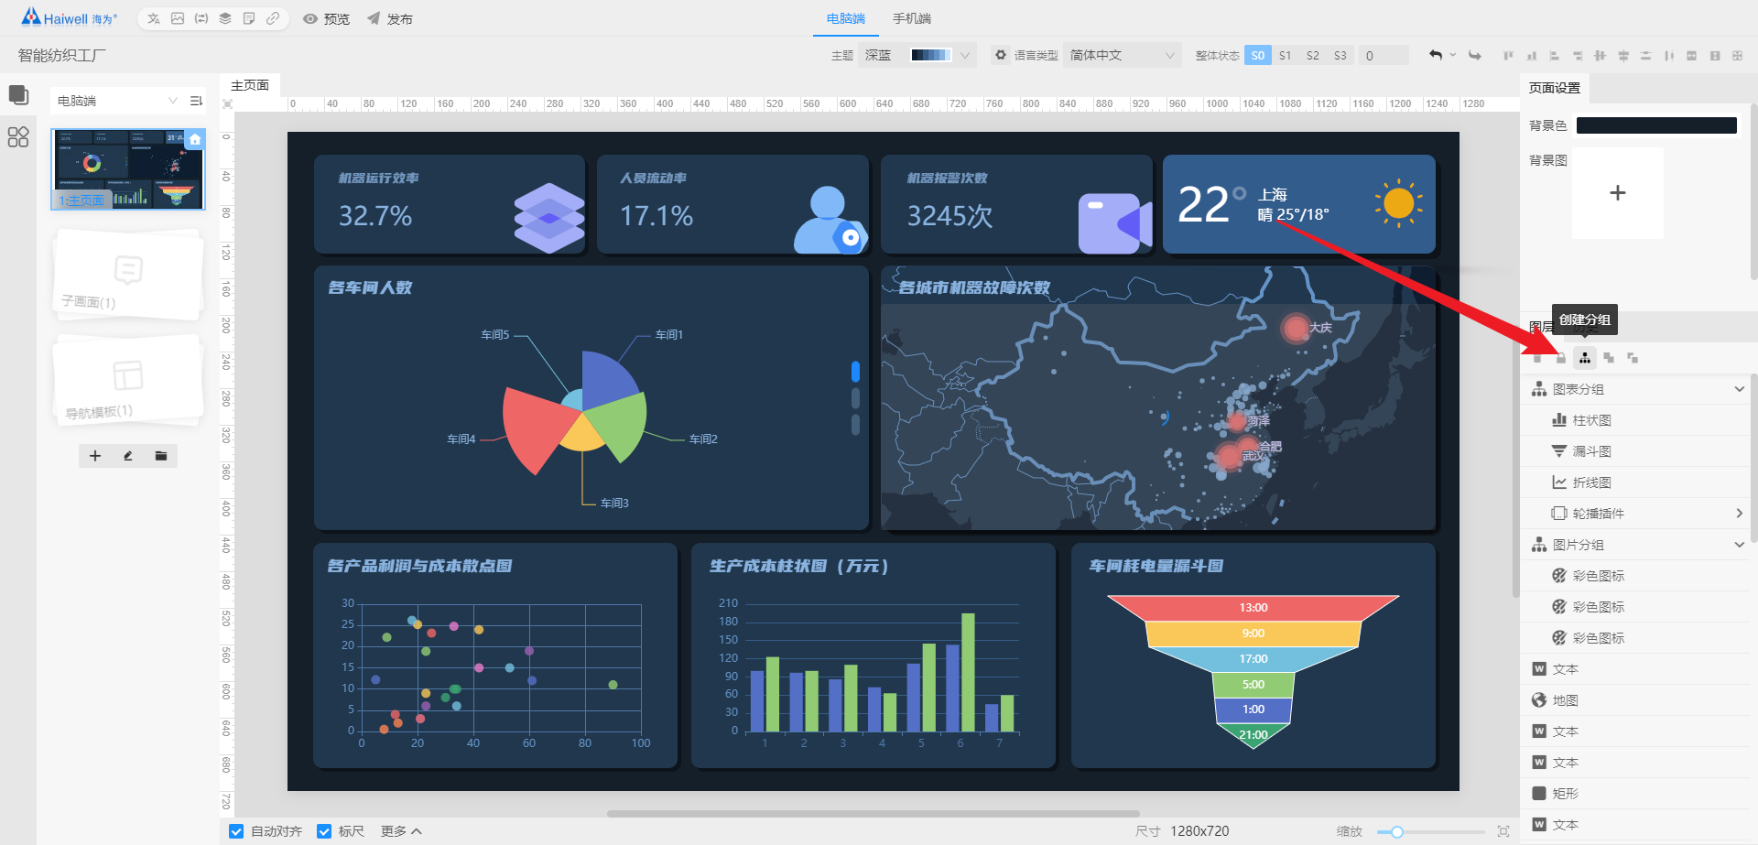Switch to the 手机端 tab

point(912,18)
